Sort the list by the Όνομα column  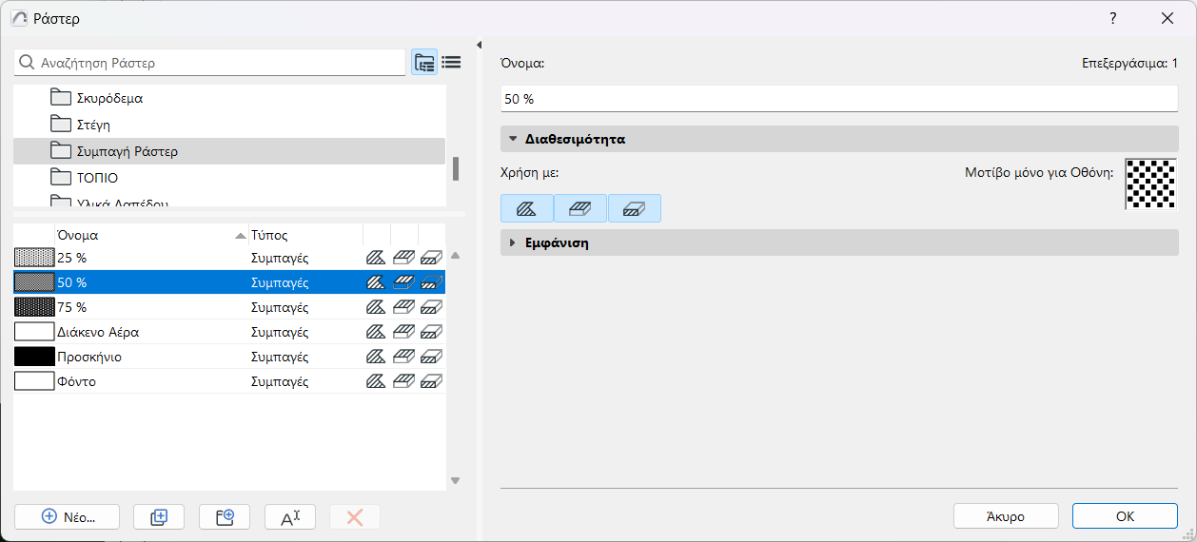coord(143,235)
